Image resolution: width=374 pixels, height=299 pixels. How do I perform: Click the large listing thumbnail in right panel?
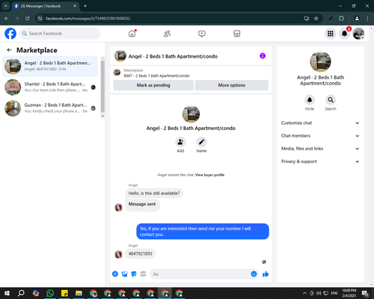320,61
